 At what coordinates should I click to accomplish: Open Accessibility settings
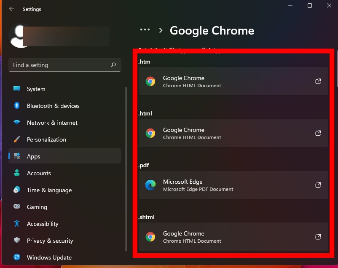tap(64, 224)
